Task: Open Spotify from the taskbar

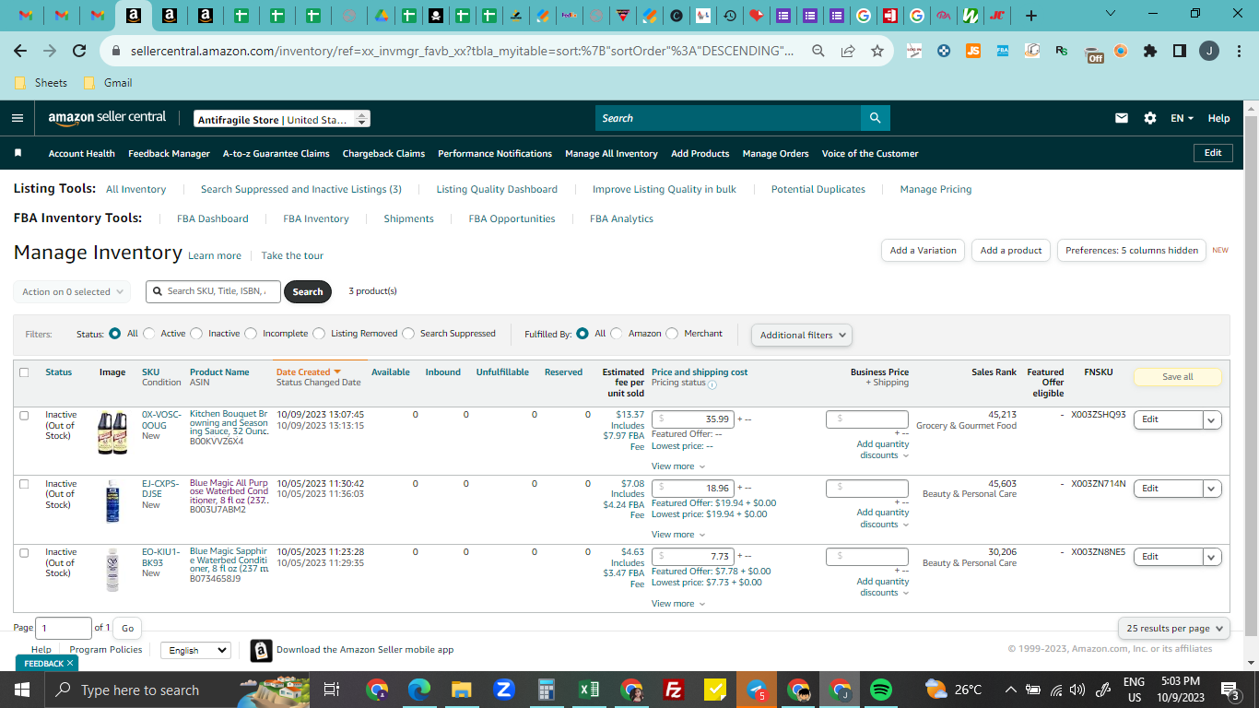Action: (881, 690)
